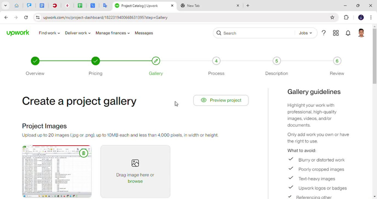The width and height of the screenshot is (377, 199).
Task: Switch to the New Tab tab
Action: pyautogui.click(x=209, y=6)
